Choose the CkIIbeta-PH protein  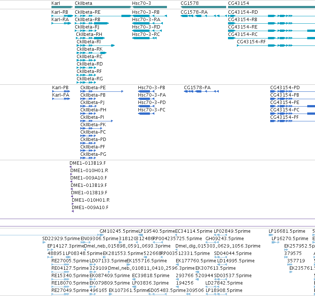[x=93, y=110]
